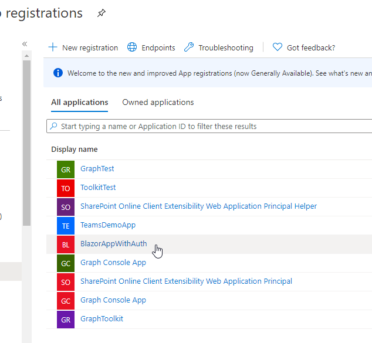This screenshot has height=343, width=372.
Task: Click the Display name column header
Action: tap(75, 149)
